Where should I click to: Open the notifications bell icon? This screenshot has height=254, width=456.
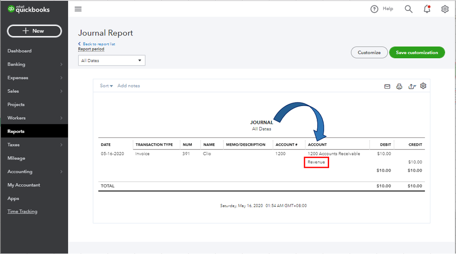[x=427, y=9]
